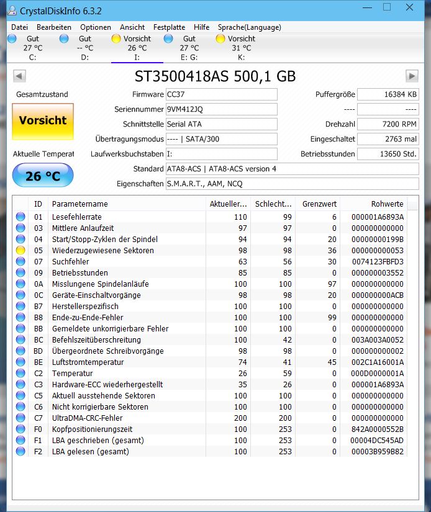Screen dimensions: 431x512
Task: Select raw value 842A0000552B
Action: pyautogui.click(x=378, y=429)
